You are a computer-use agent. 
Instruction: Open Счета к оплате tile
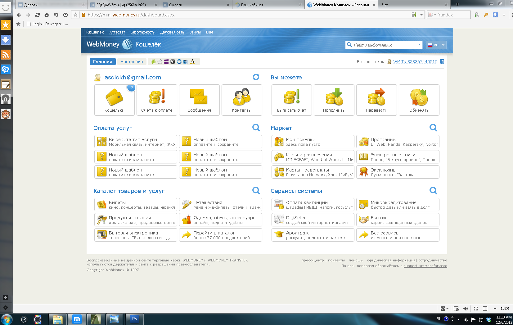(x=157, y=100)
